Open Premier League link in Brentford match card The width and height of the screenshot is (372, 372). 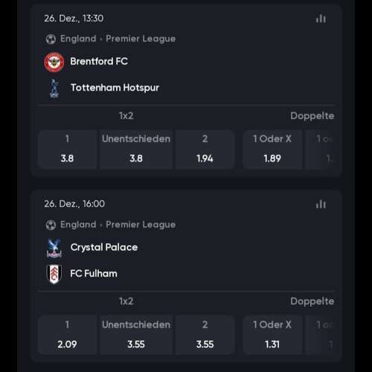141,39
